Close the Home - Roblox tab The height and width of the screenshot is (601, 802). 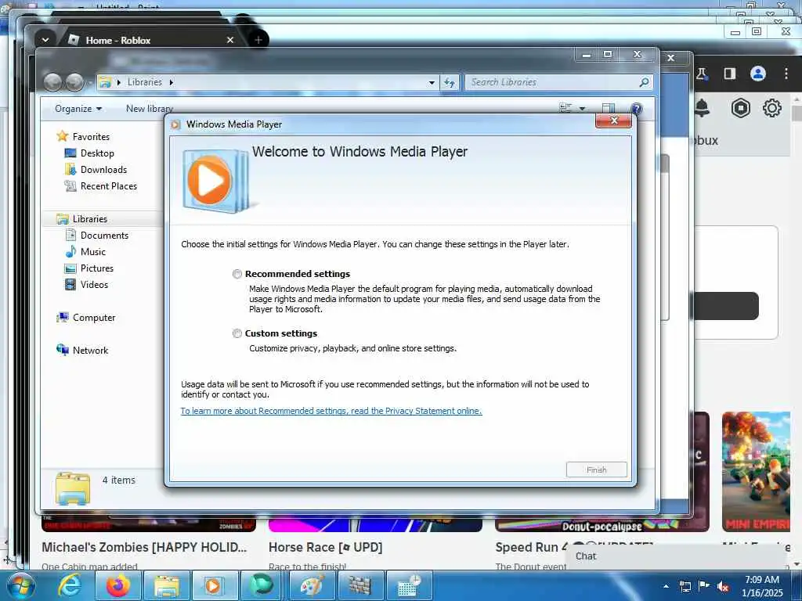point(230,40)
